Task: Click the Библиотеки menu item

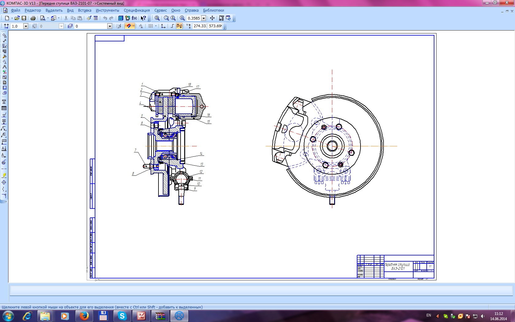Action: pyautogui.click(x=213, y=10)
